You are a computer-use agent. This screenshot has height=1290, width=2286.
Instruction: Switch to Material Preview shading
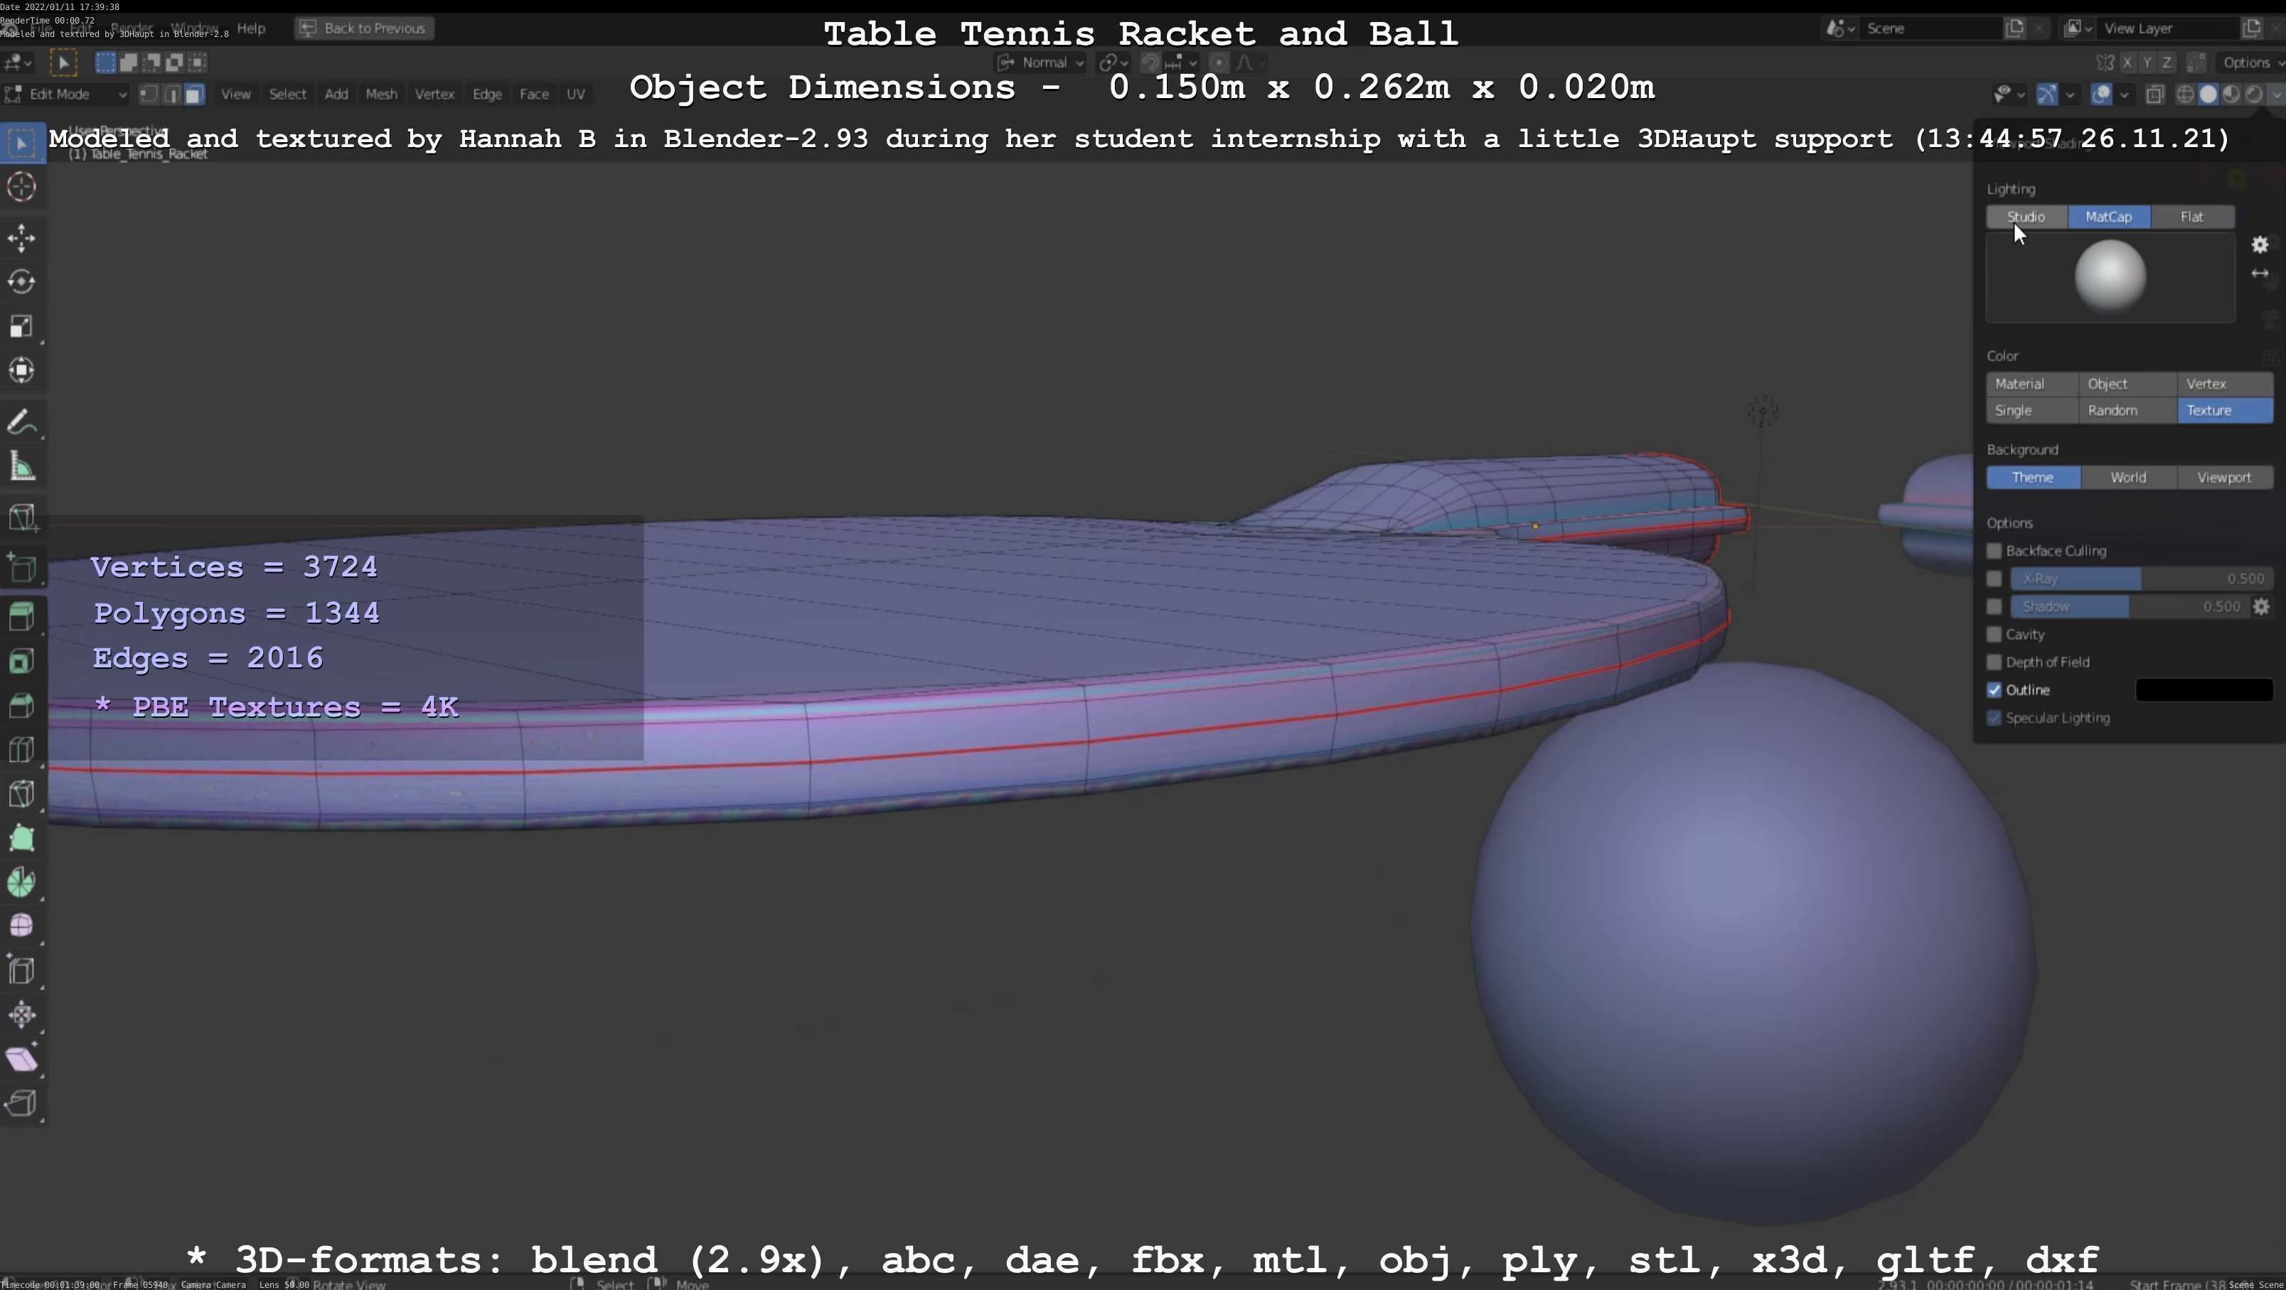[2231, 95]
